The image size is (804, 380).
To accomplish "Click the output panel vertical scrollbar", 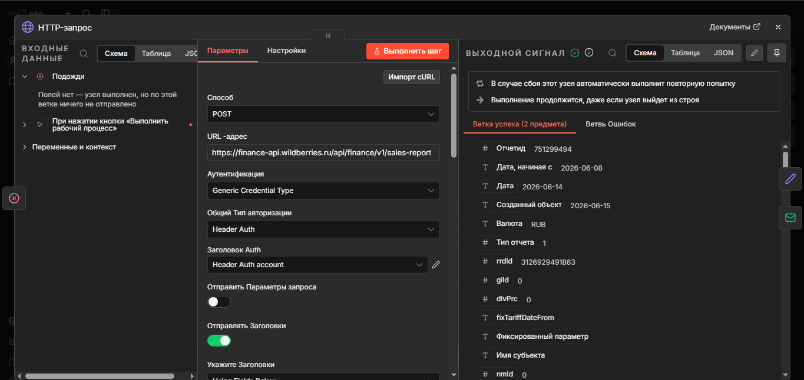I will click(x=785, y=160).
